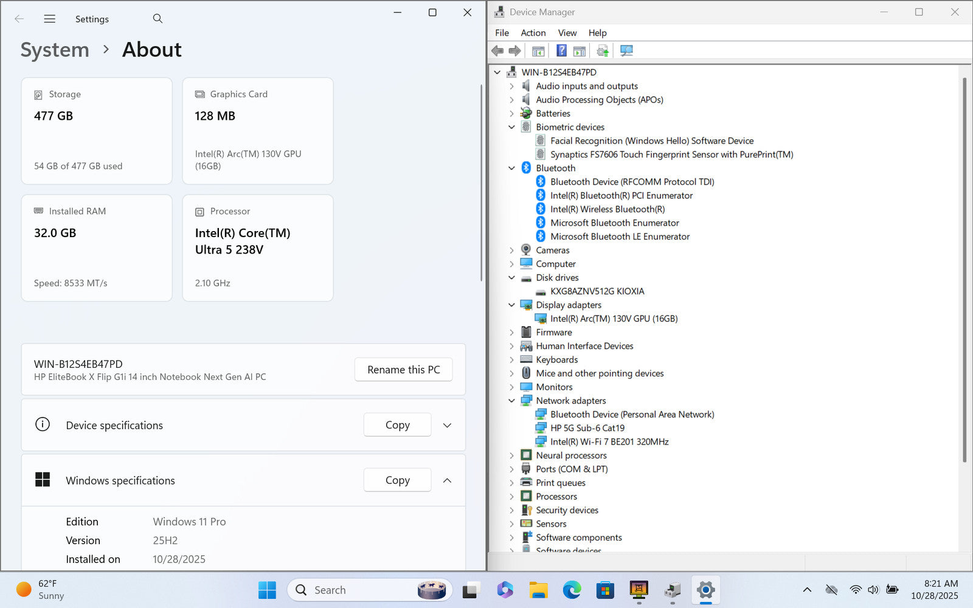Expand the Cameras category in device tree
Viewport: 973px width, 608px height.
pyautogui.click(x=511, y=250)
